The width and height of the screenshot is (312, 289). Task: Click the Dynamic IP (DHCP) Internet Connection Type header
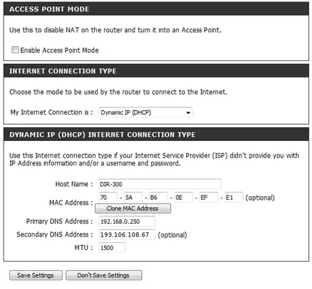pyautogui.click(x=156, y=134)
